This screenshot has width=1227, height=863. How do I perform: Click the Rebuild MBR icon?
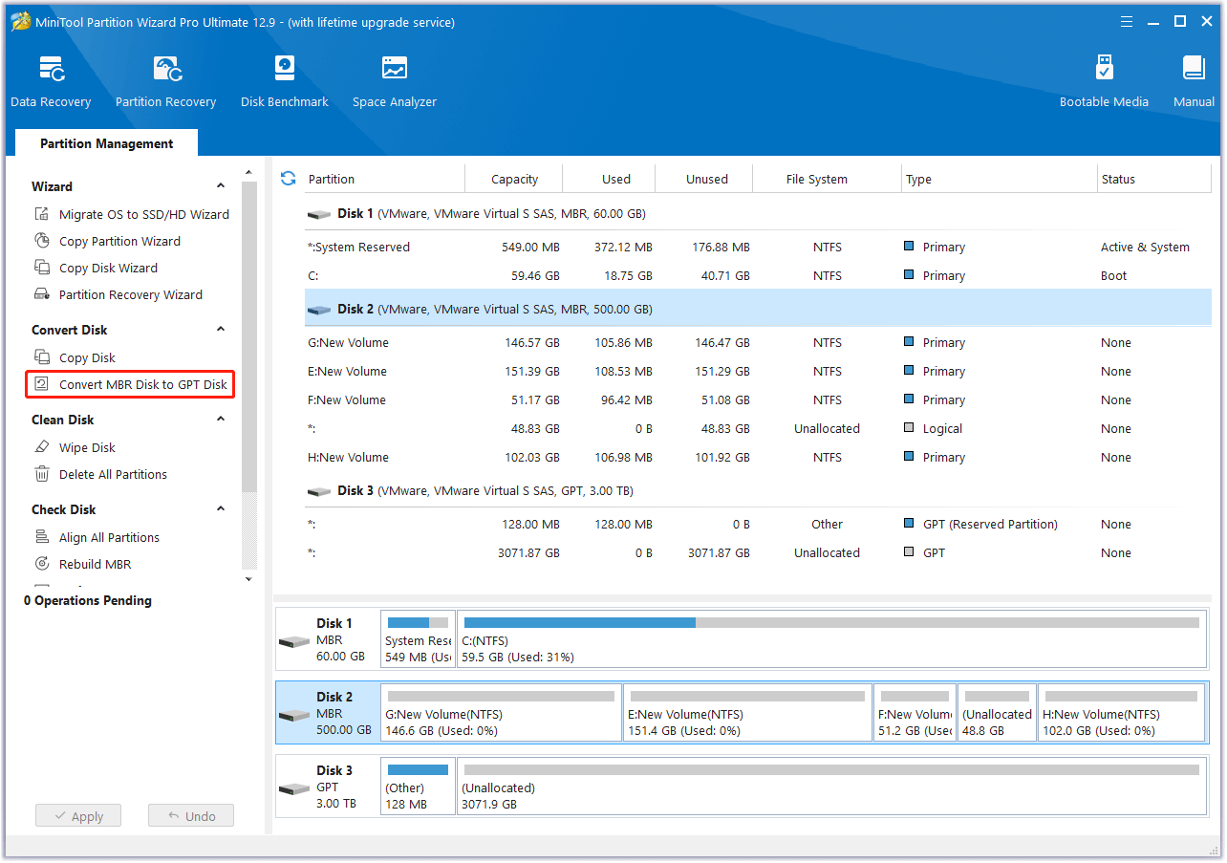(x=41, y=564)
